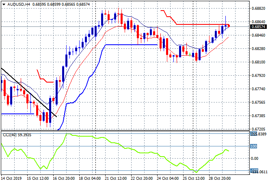Click the CCI(40) 59.3935 indicator label
This screenshot has width=268, height=183.
click(x=17, y=135)
